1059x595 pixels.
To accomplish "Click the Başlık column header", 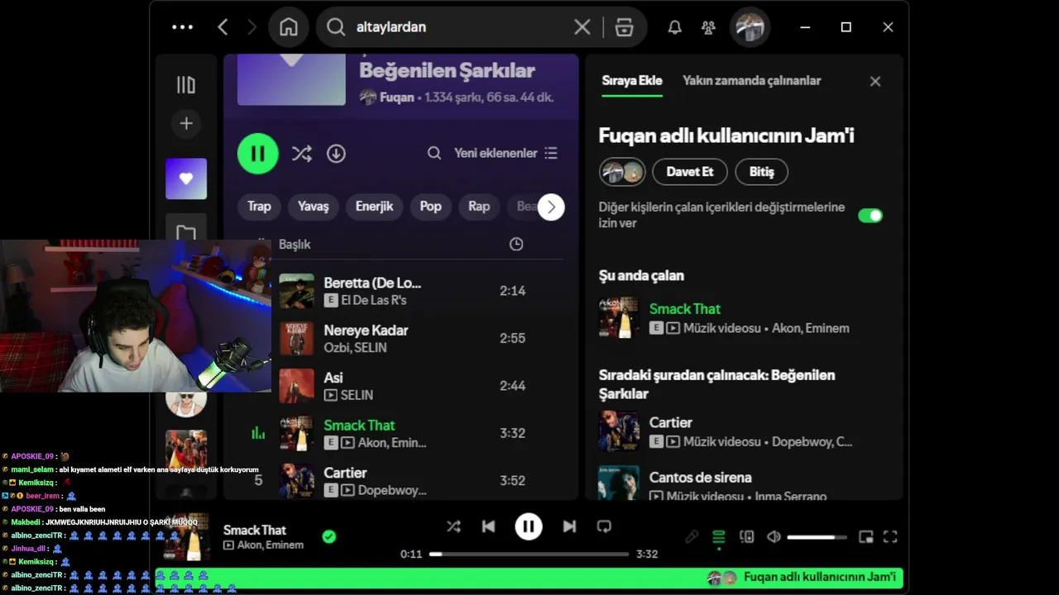I will click(x=295, y=244).
